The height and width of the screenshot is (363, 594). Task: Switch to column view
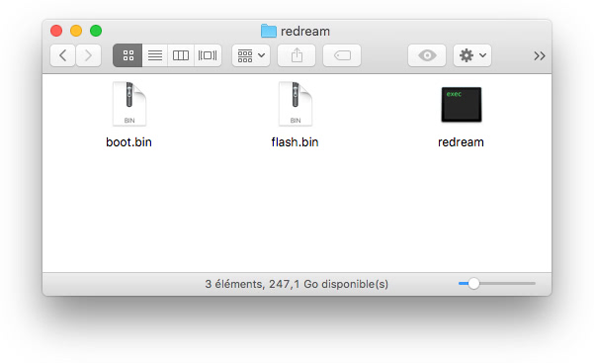coord(181,55)
